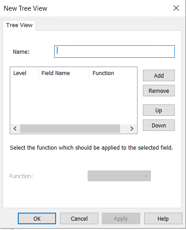Click the Level column header
The image size is (186, 230).
point(24,73)
